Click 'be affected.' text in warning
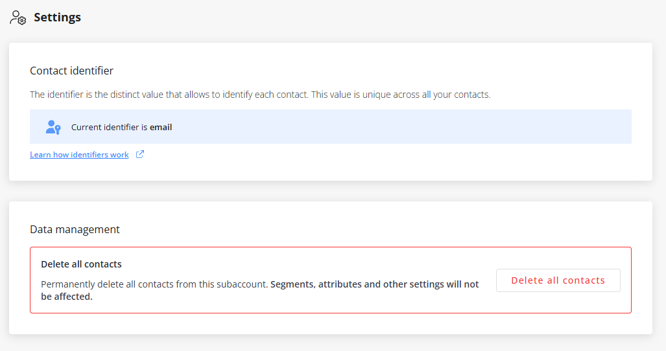This screenshot has height=351, width=666. point(67,297)
